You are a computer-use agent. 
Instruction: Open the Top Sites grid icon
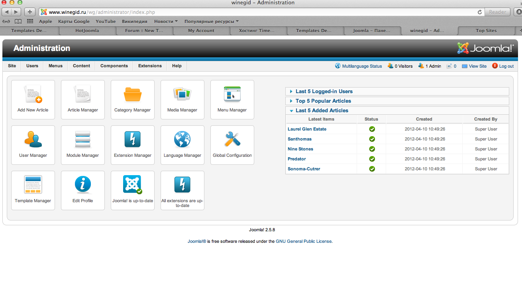[30, 21]
